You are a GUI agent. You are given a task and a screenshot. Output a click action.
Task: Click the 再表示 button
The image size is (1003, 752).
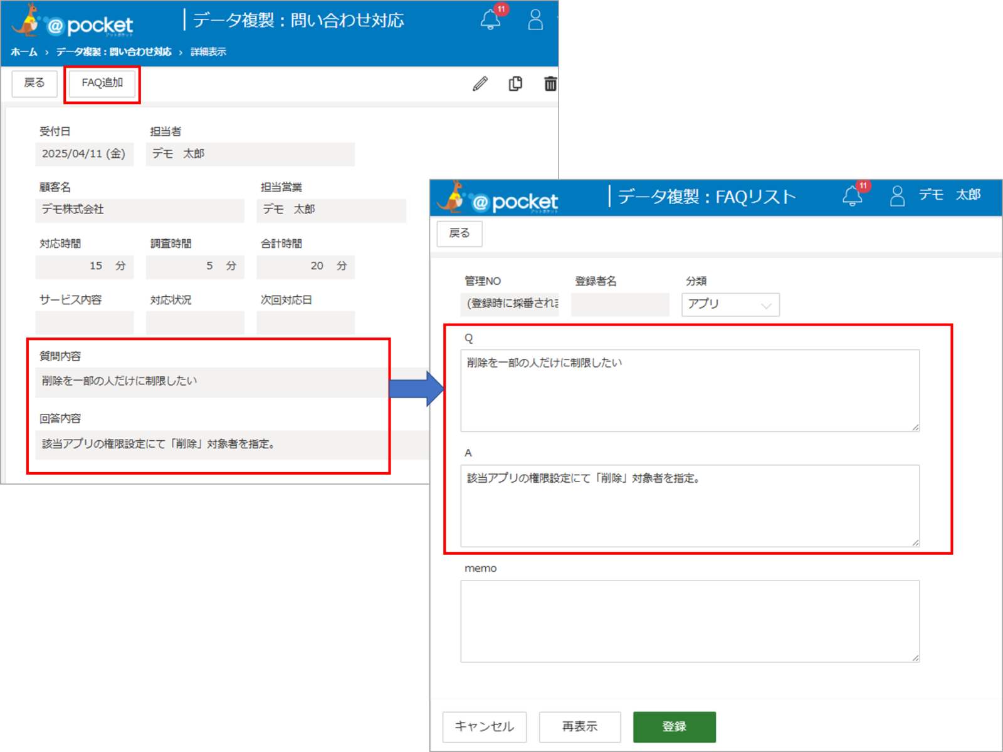click(580, 726)
